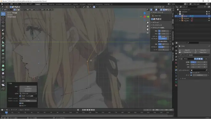Play the timeline animation
This screenshot has width=211, height=119.
coord(89,110)
